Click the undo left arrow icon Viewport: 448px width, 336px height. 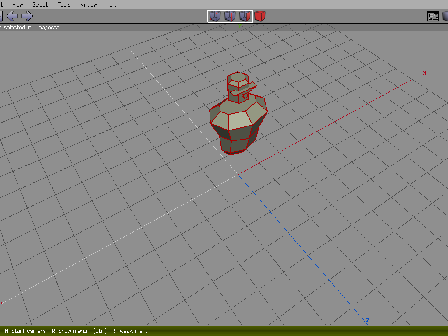(x=12, y=16)
